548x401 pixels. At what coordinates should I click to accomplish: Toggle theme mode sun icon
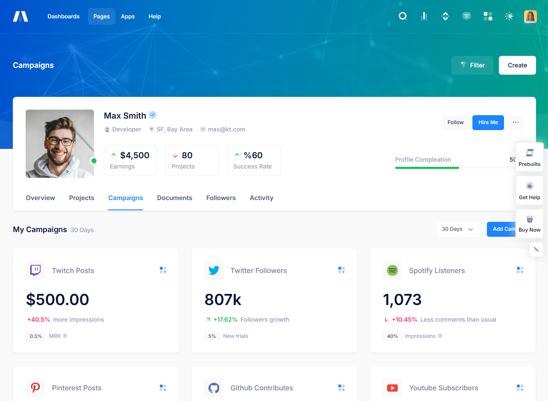509,16
